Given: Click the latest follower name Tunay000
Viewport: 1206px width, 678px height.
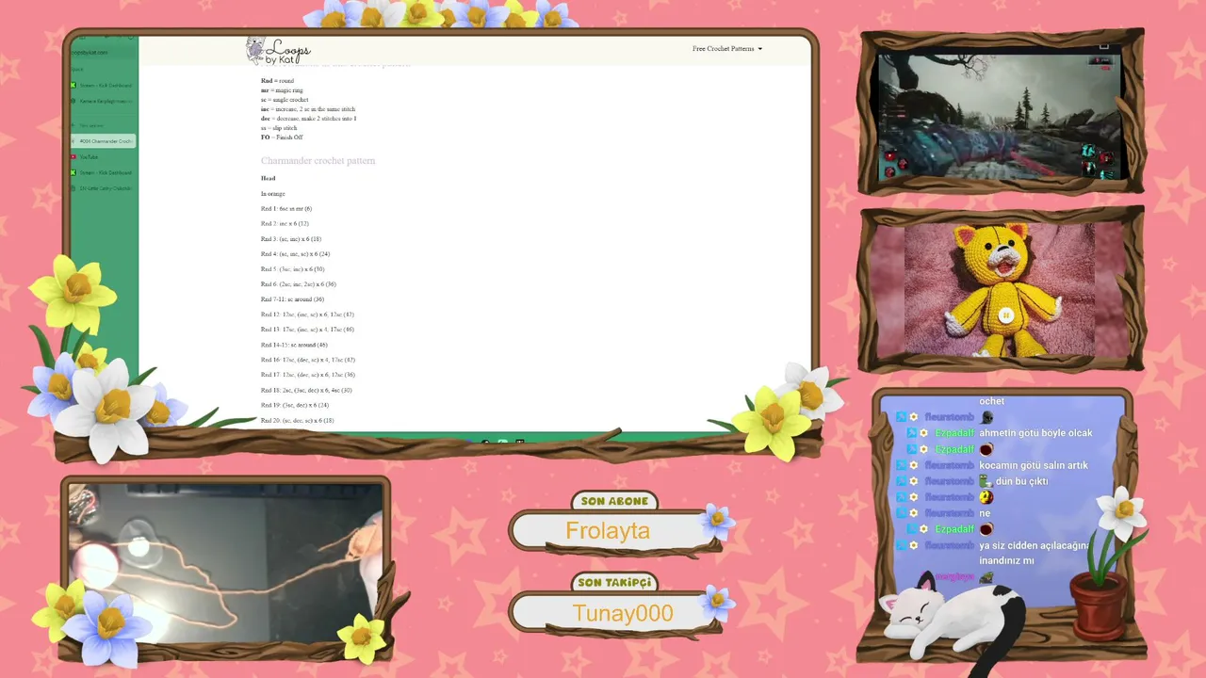Looking at the screenshot, I should [623, 614].
